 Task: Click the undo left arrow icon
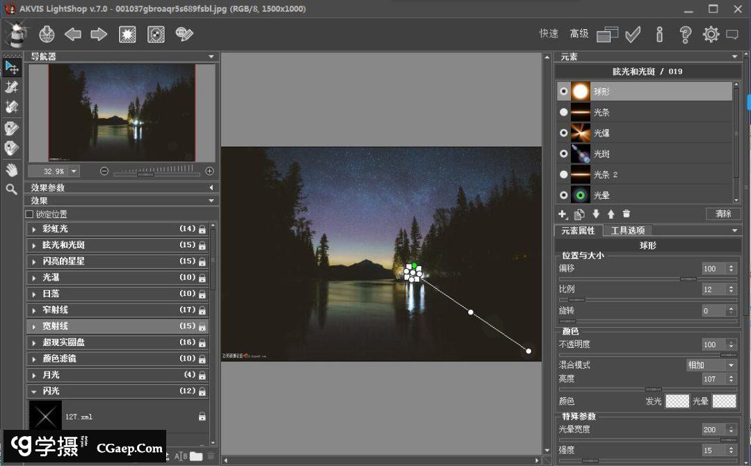coord(73,34)
